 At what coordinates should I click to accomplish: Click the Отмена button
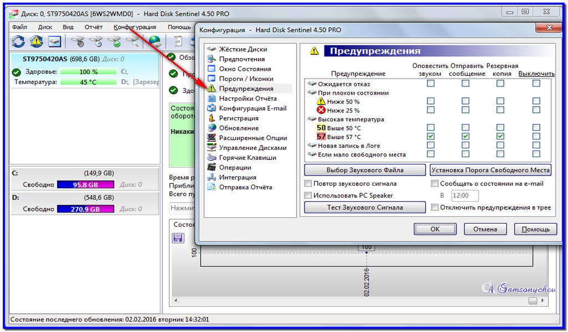[x=485, y=229]
